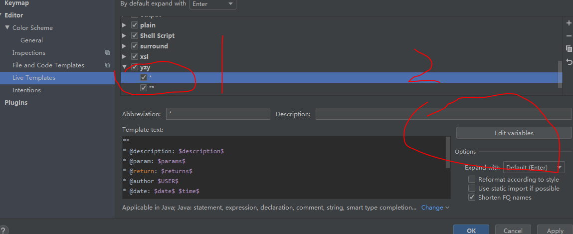
Task: Uncheck the single asterisk template checkbox
Action: (x=144, y=77)
